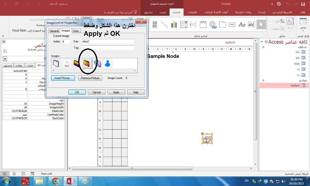Click the Save icon in quick access toolbar
The height and width of the screenshot is (186, 310).
pyautogui.click(x=303, y=4)
